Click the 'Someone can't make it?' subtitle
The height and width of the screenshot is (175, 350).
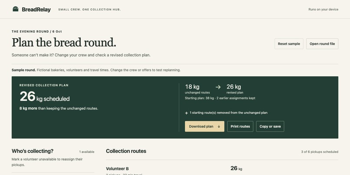pyautogui.click(x=81, y=55)
